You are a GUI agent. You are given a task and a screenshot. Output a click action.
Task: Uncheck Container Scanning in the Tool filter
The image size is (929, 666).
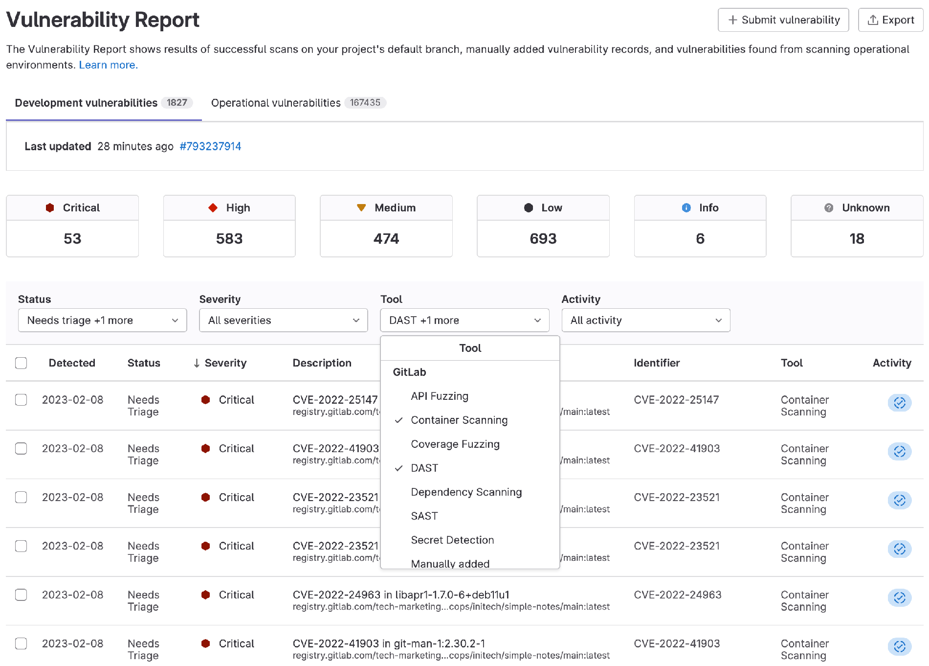459,420
